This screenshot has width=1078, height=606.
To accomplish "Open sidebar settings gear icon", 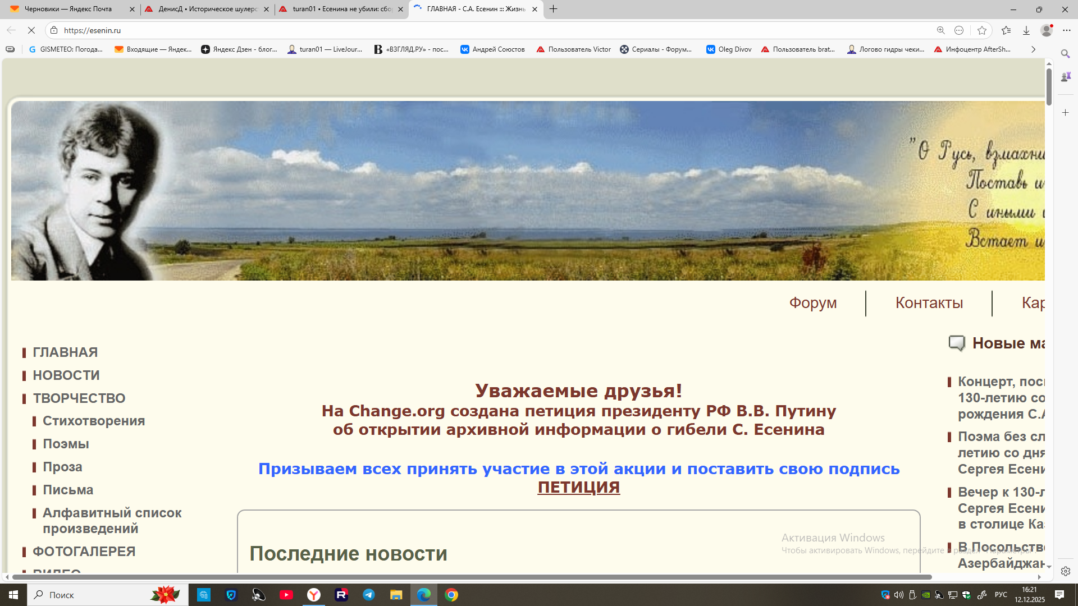I will click(1065, 571).
